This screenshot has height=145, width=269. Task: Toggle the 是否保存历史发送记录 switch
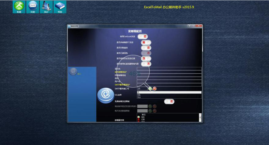[146, 58]
